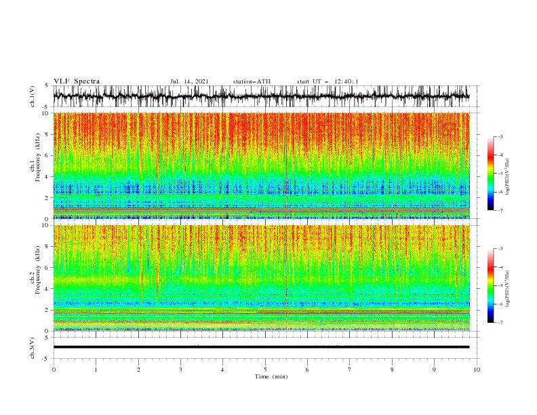The image size is (537, 415).
Task: Click the "ch.1(V)" axis label
Action: [33, 96]
